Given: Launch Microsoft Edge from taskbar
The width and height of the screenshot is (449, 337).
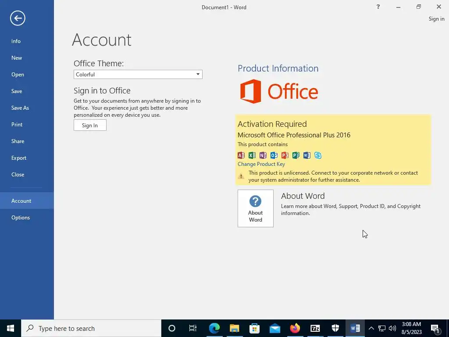Looking at the screenshot, I should [x=214, y=328].
